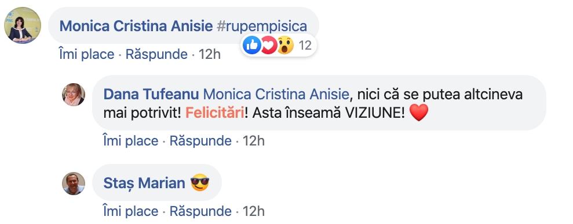Click Îmi place under Dana Tufeanu's reply

point(131,141)
